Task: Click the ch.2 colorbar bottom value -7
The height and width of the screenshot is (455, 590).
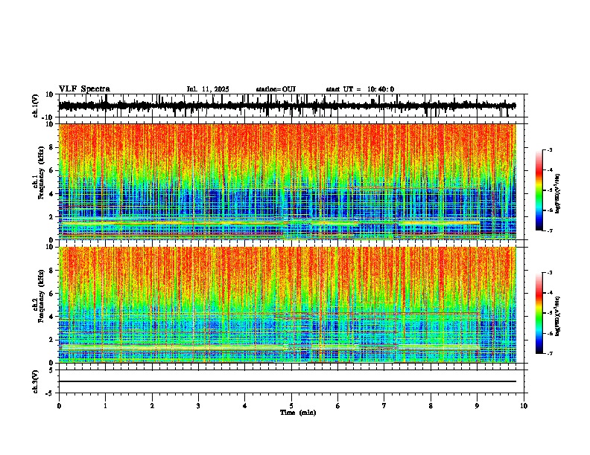Action: pyautogui.click(x=550, y=353)
